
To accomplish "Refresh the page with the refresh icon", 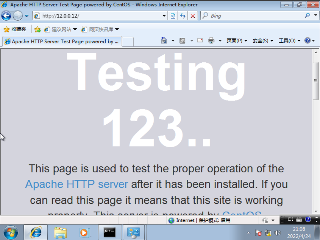I will (x=183, y=16).
